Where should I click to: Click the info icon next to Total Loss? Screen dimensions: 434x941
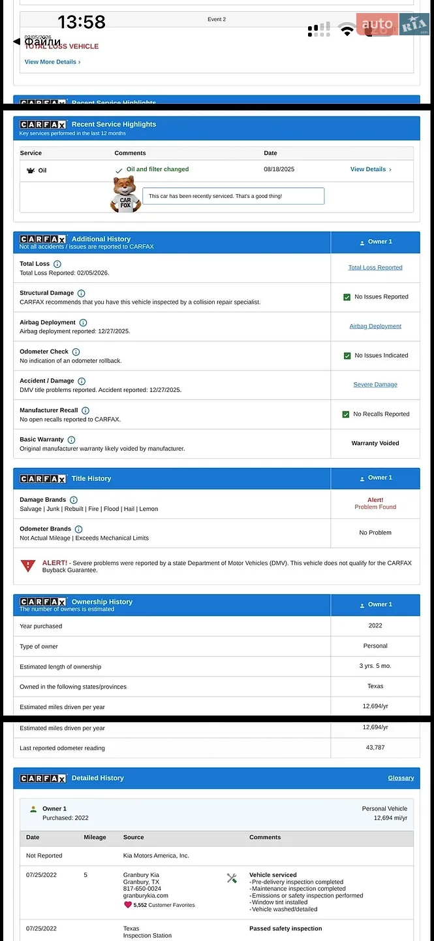57,264
